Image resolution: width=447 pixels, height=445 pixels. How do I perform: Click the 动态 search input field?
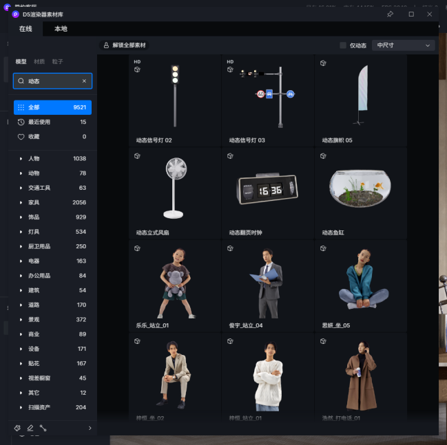click(x=52, y=81)
